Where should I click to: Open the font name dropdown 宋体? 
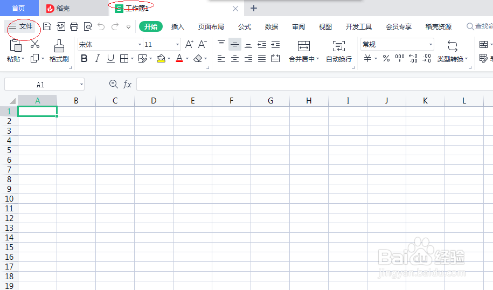(140, 45)
